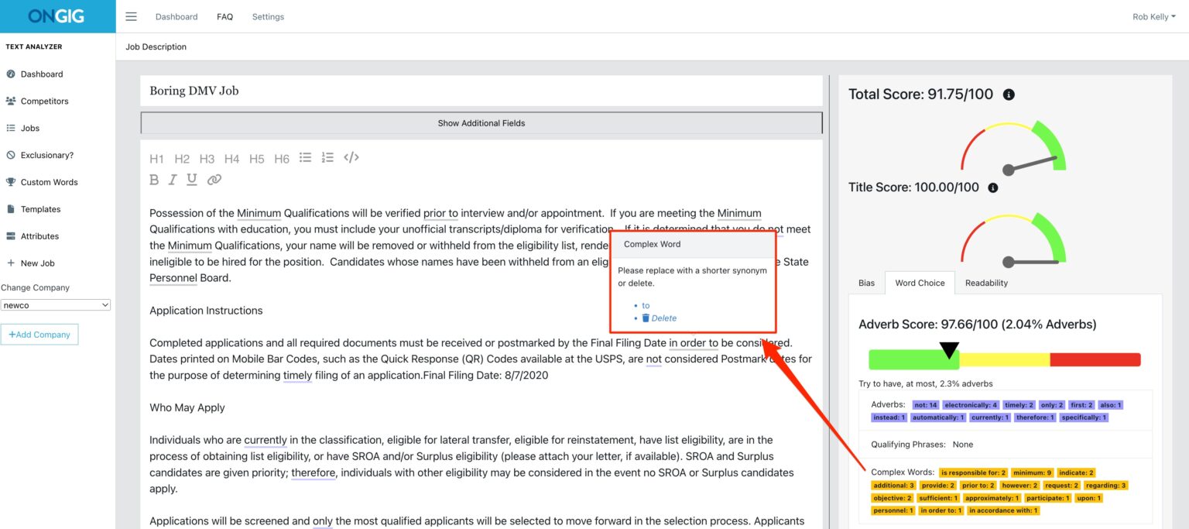Expand Show Additional Fields

pos(481,123)
